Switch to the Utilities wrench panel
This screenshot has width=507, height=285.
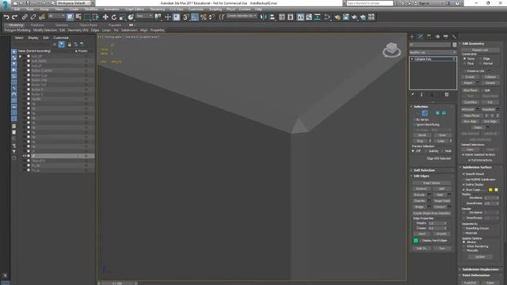(x=454, y=36)
